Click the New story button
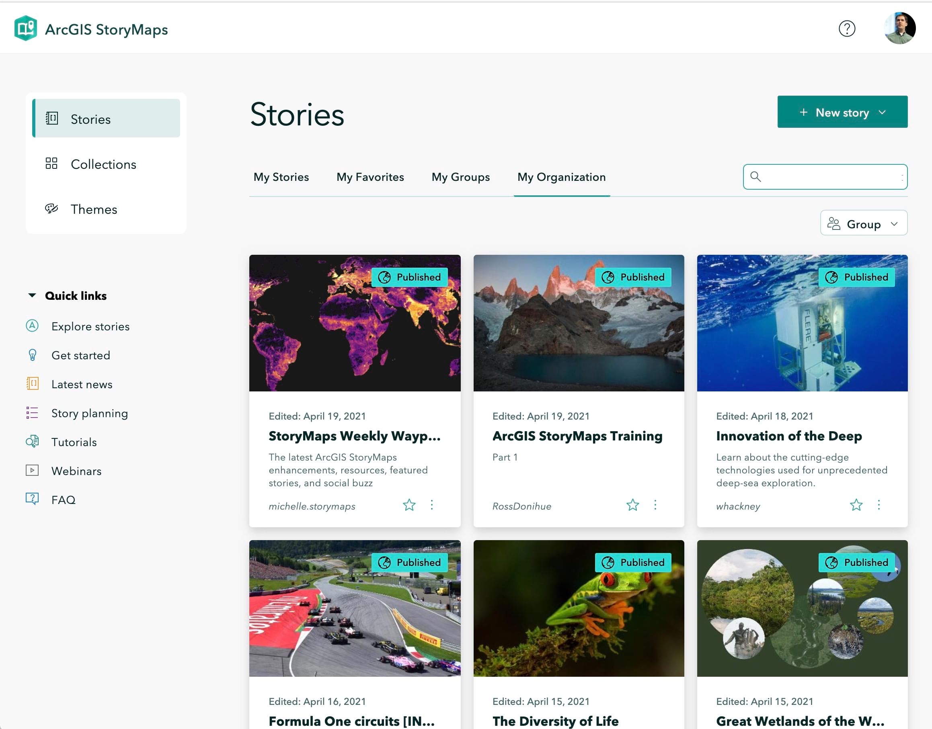 pyautogui.click(x=842, y=112)
